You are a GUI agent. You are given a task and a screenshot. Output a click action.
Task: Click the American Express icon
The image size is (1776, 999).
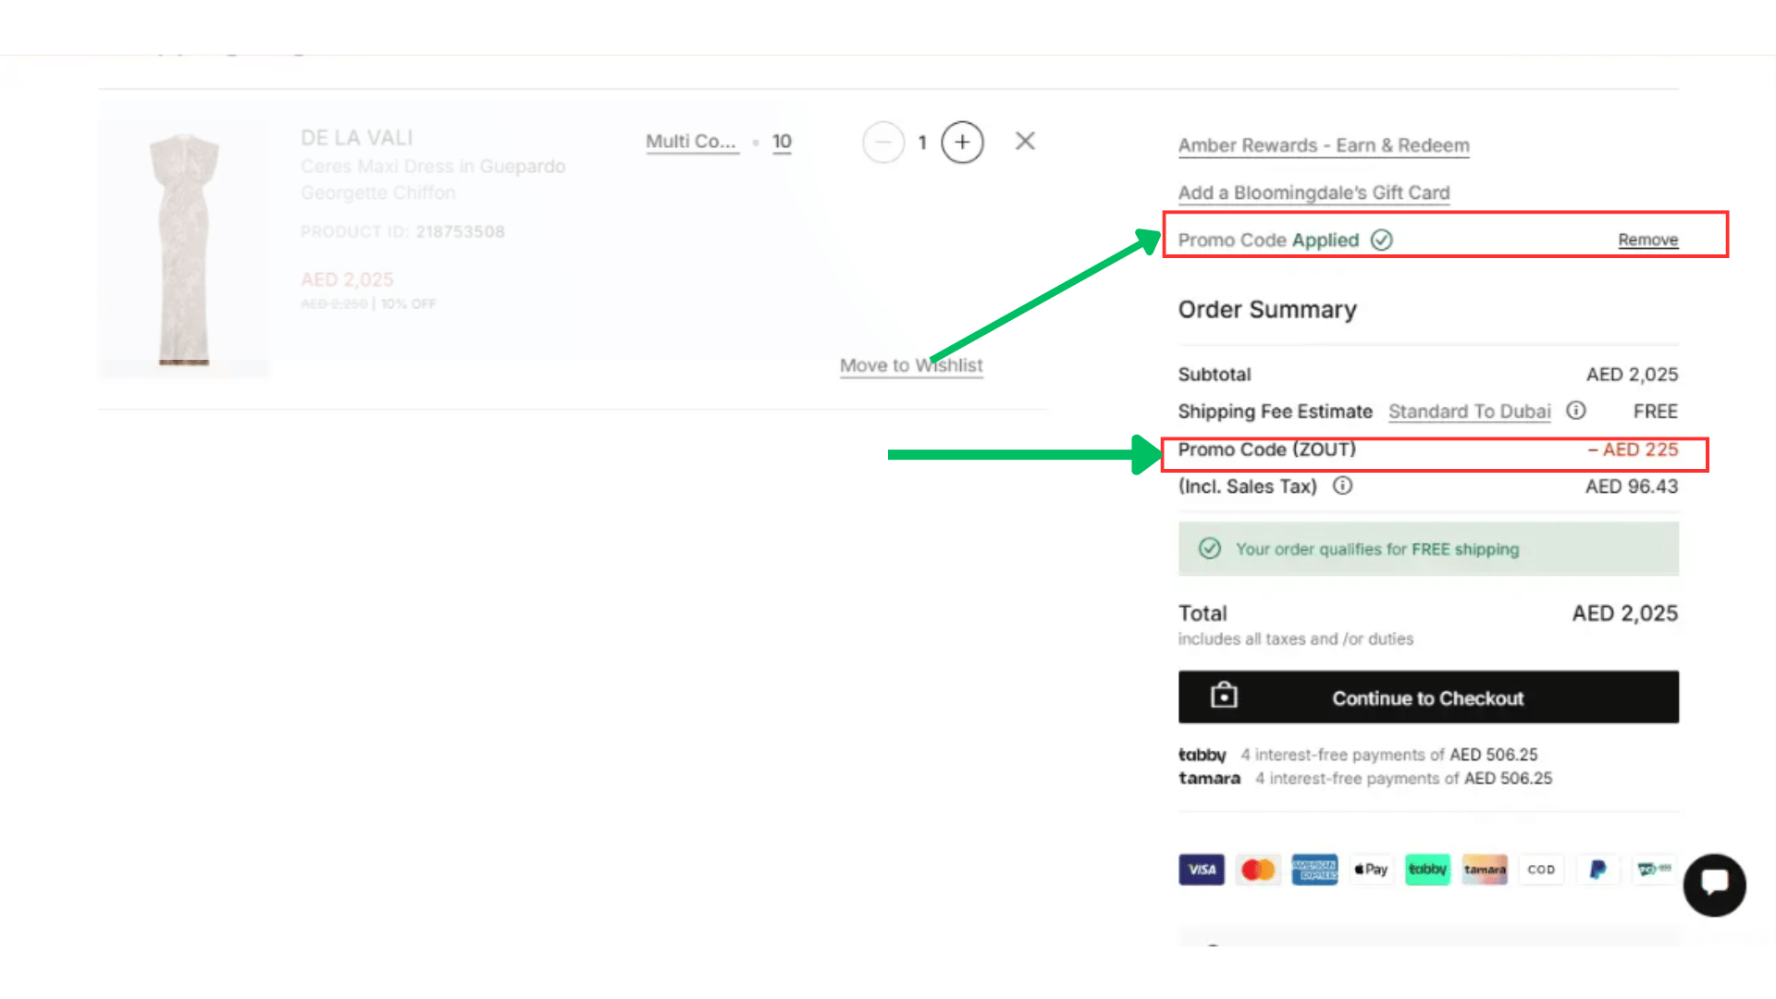pyautogui.click(x=1314, y=869)
